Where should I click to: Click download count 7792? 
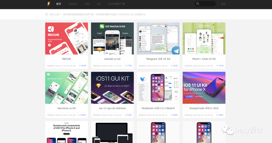(x=129, y=66)
